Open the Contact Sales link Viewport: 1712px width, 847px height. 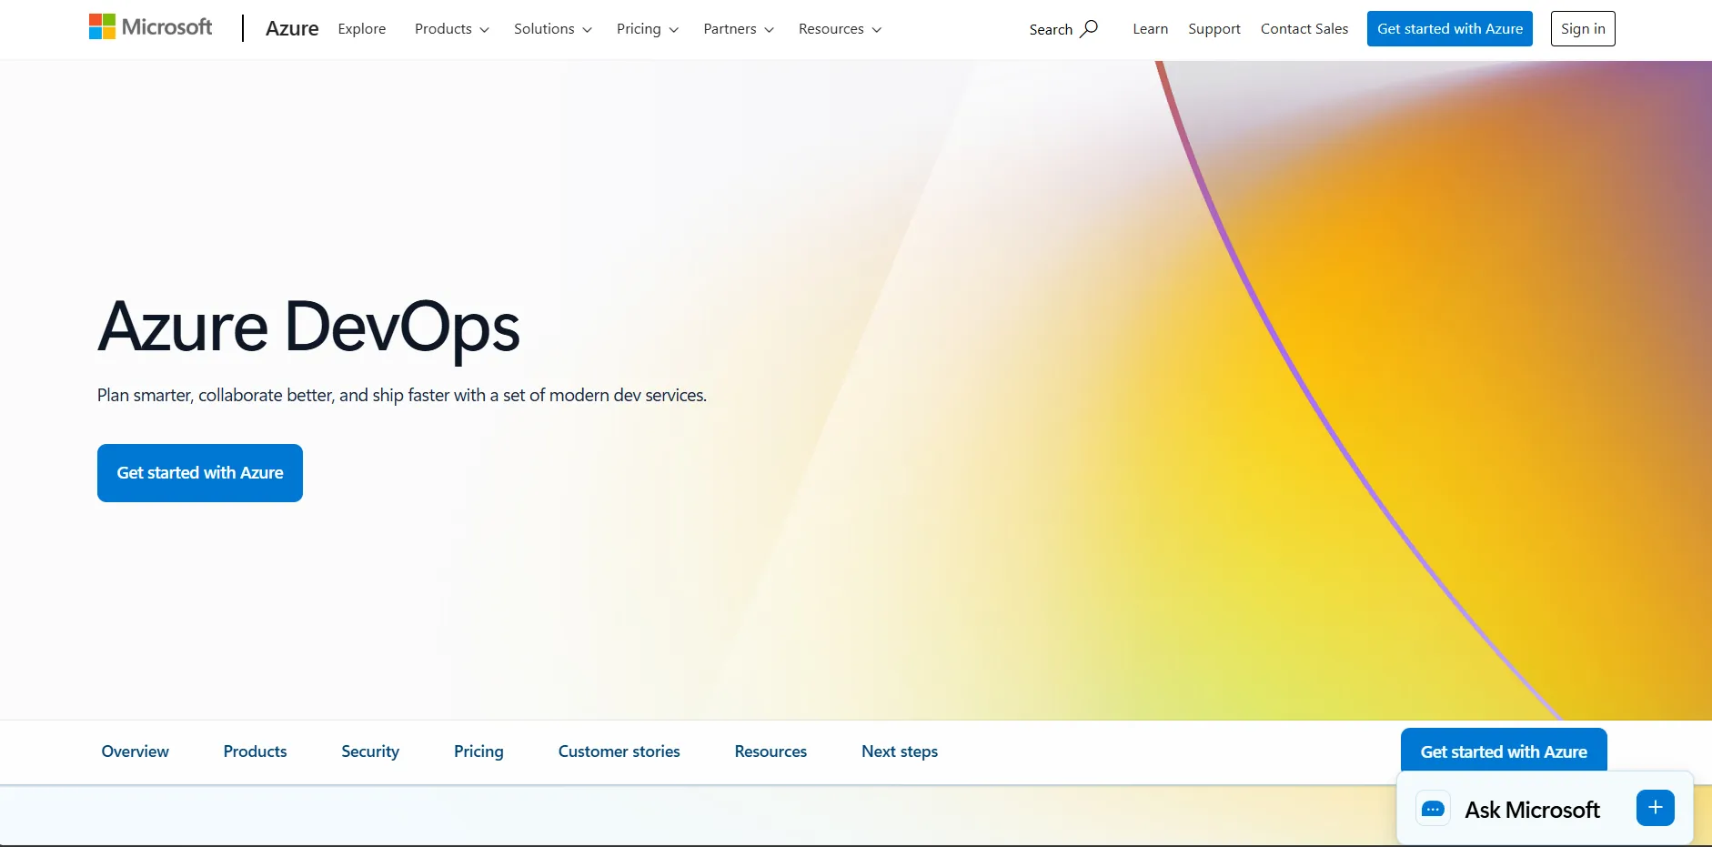tap(1304, 29)
